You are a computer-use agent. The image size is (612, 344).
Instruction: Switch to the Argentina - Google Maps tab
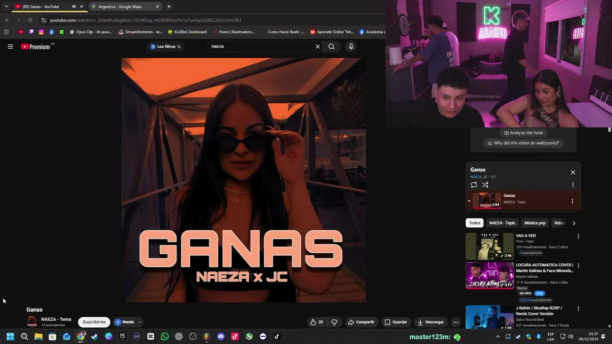(125, 7)
